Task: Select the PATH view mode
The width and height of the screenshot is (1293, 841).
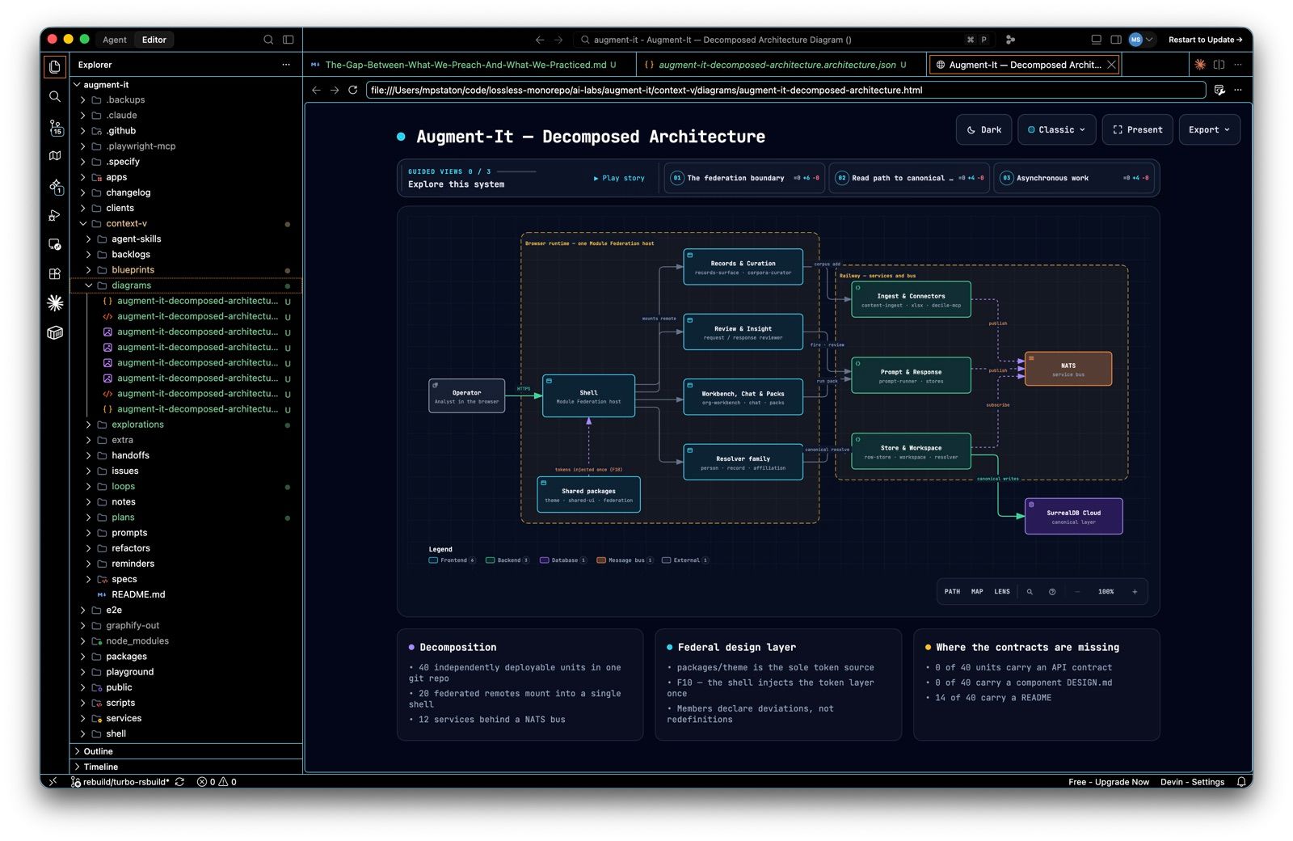Action: click(x=952, y=592)
